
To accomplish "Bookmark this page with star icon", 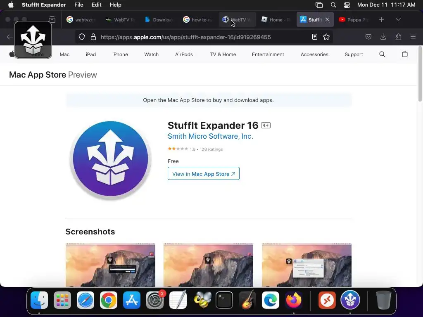I will 326,37.
